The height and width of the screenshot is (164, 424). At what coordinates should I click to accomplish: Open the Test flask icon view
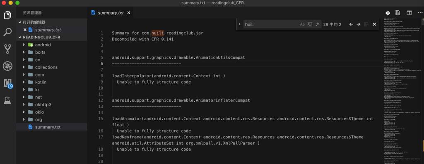(7, 100)
